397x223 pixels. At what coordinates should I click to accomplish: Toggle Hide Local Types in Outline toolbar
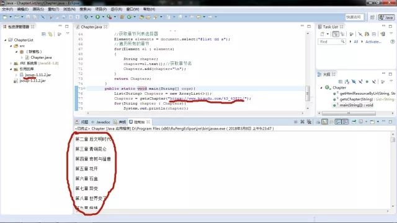click(373, 81)
